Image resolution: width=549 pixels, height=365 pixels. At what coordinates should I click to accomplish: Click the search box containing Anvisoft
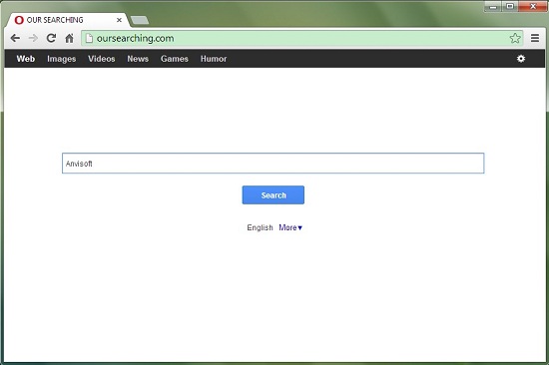coord(274,164)
